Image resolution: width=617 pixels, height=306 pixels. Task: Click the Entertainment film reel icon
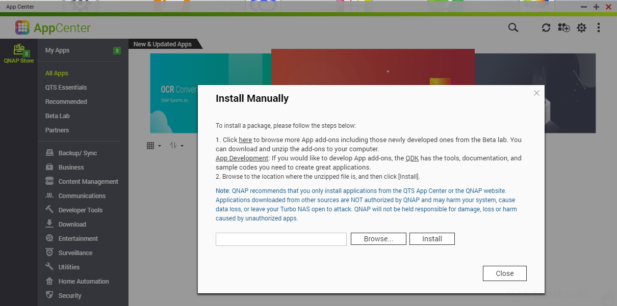[x=49, y=238]
